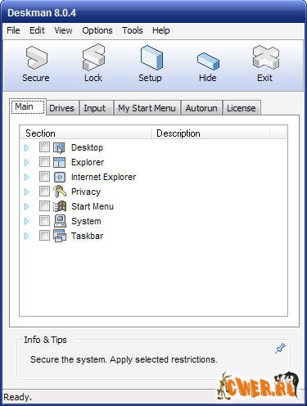Select the Desktop row label
307x406 pixels.
87,147
